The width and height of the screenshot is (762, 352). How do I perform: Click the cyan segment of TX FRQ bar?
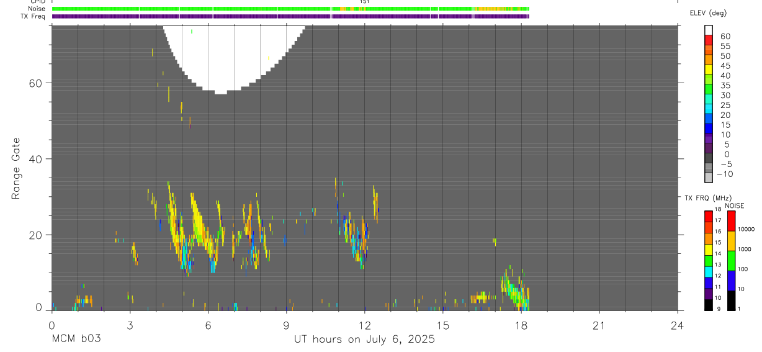point(709,272)
